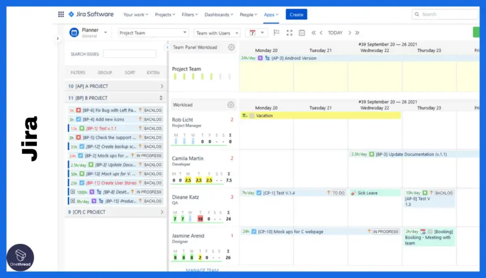The image size is (486, 278).
Task: Click epic icon on AP-3 Android Version
Action: click(260, 58)
